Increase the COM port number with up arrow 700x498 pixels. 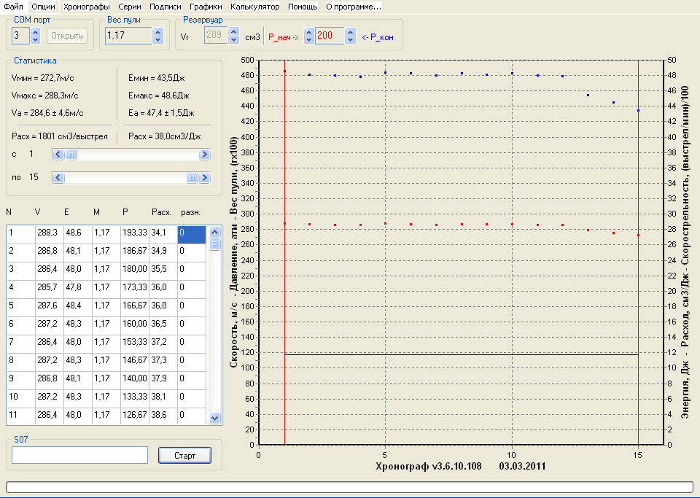click(36, 32)
